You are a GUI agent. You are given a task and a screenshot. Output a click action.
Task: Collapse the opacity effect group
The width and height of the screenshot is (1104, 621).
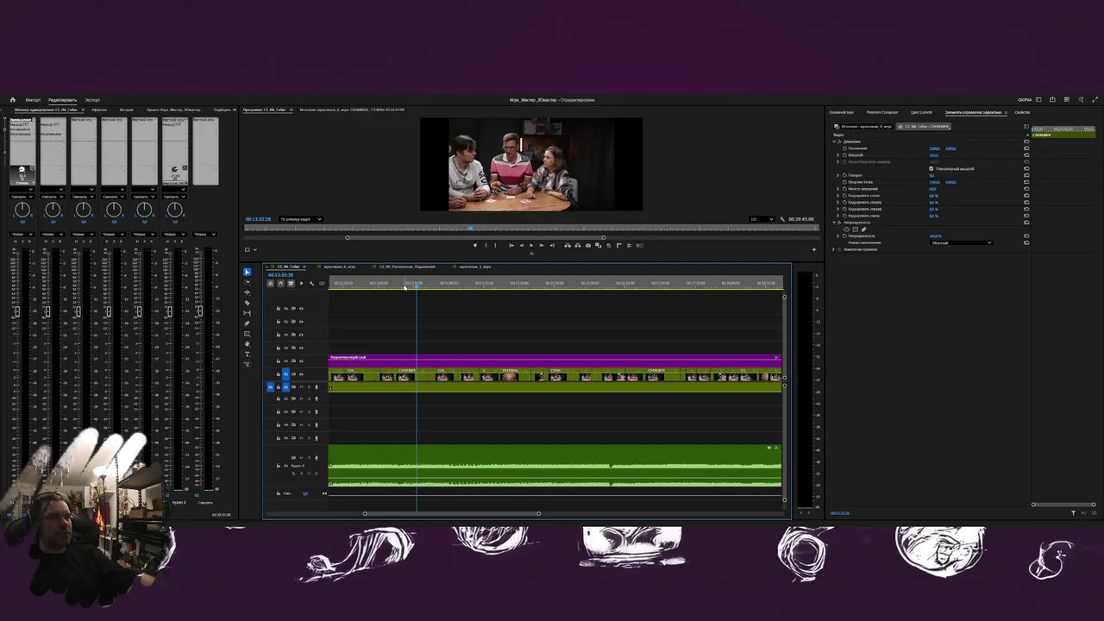834,223
